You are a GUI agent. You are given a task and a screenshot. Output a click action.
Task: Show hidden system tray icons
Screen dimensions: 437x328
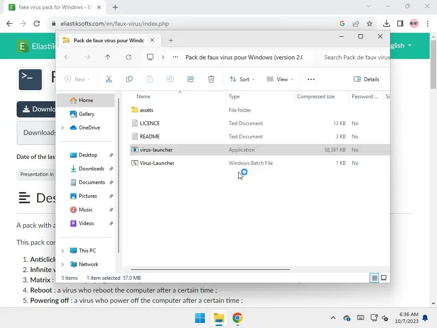333,318
